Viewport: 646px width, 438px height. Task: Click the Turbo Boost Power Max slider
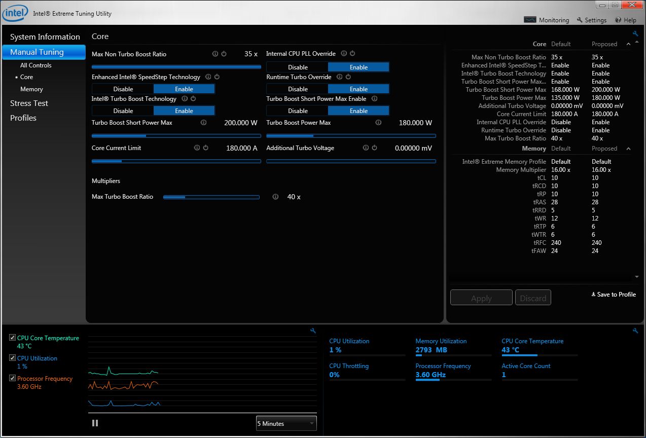click(351, 136)
